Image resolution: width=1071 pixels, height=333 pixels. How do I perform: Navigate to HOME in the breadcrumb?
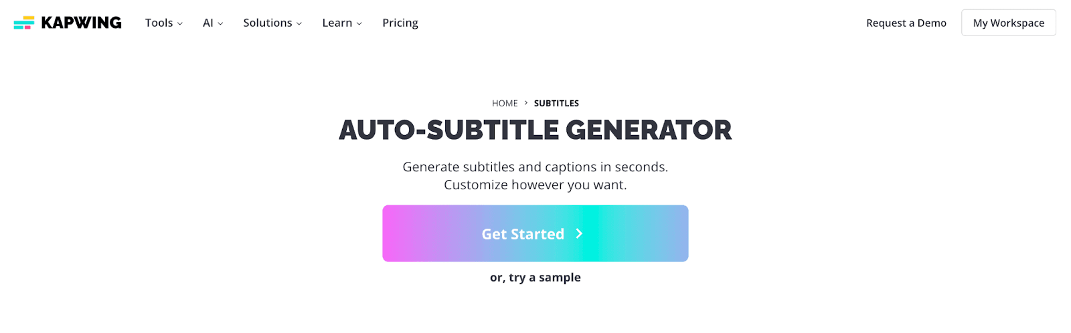pyautogui.click(x=505, y=103)
